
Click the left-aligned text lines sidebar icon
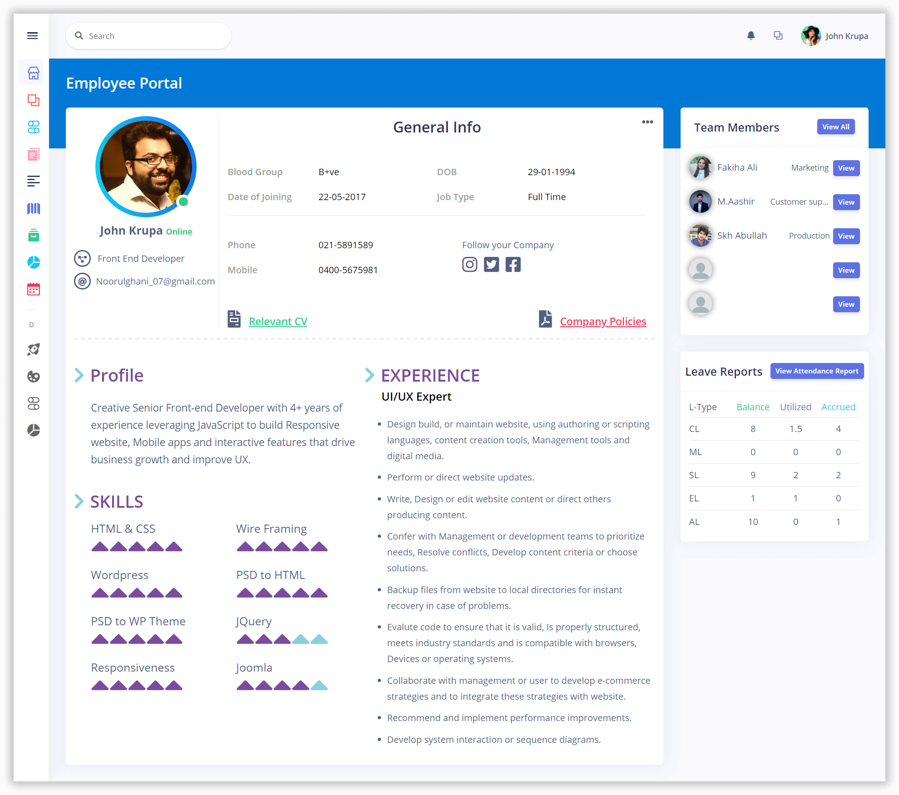click(34, 181)
